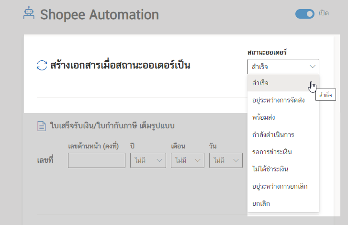The height and width of the screenshot is (225, 348).
Task: Toggle the เปิด automation switch off
Action: (x=305, y=14)
